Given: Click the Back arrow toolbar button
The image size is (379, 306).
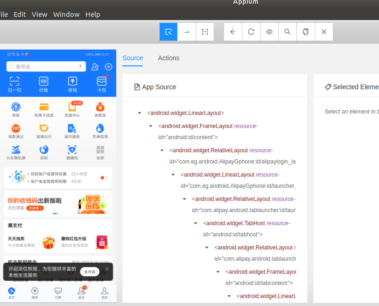Looking at the screenshot, I should pyautogui.click(x=233, y=32).
